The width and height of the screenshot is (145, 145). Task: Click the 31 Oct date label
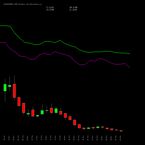coord(9,138)
